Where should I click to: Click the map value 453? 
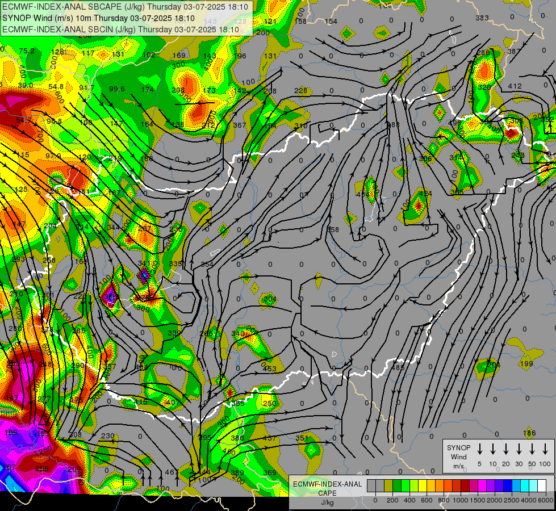point(270,369)
